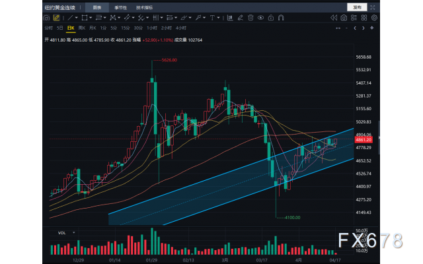Open the VOL indicator dropdown arrow
Screen dimensions: 423x264
73,233
